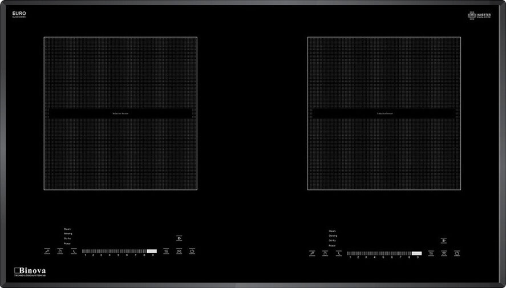Select Stewing mode label on right controls
Image resolution: width=506 pixels, height=288 pixels.
333,236
